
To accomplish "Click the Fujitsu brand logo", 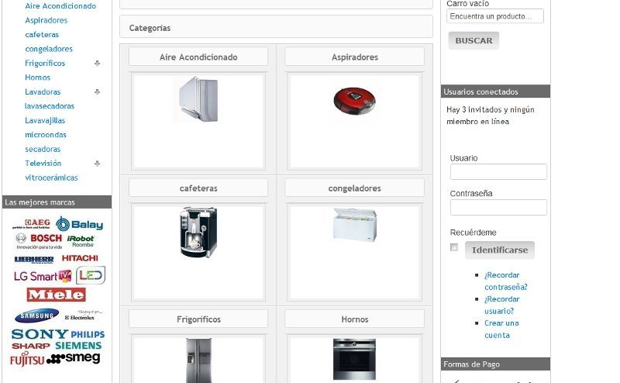I will (27, 360).
